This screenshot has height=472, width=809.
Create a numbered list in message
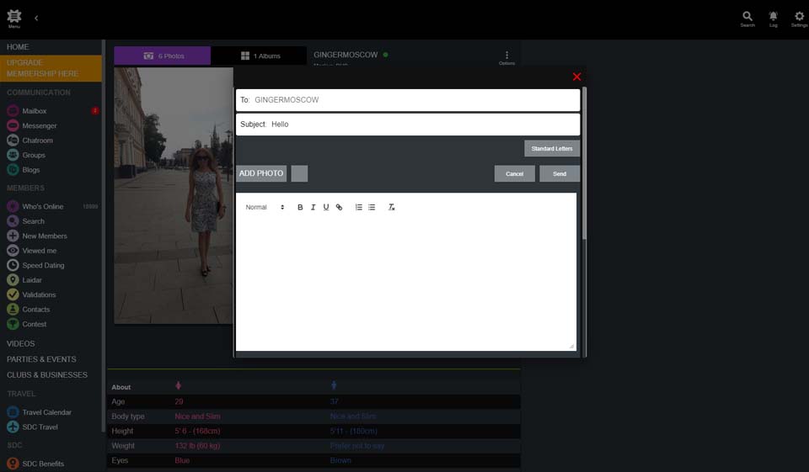[358, 207]
